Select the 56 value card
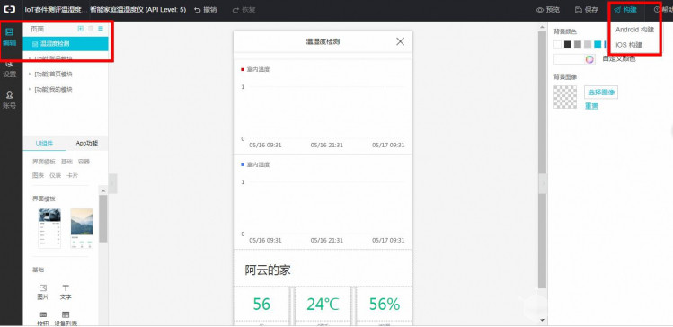 [261, 304]
